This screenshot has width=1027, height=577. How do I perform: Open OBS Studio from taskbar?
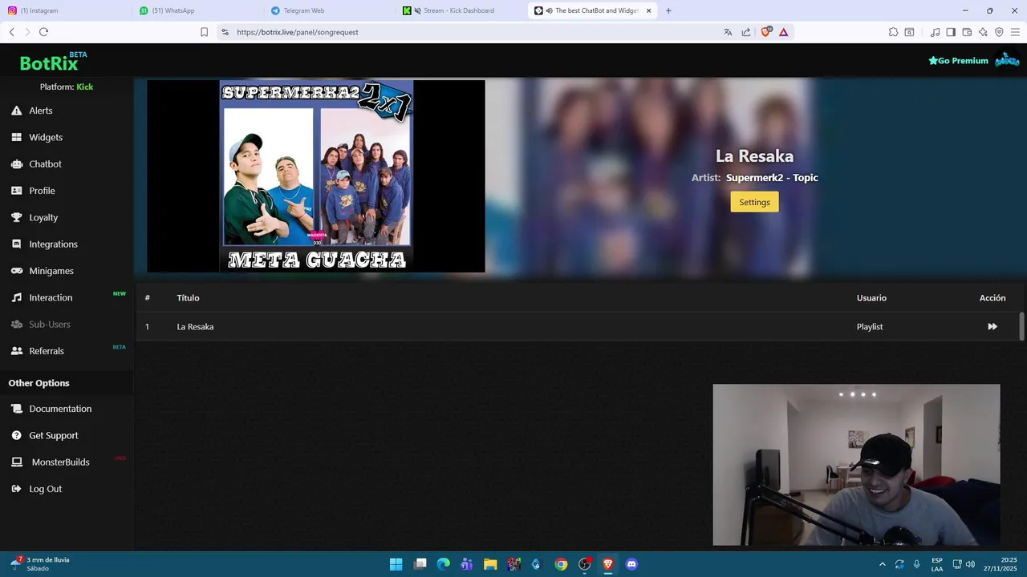pyautogui.click(x=585, y=564)
